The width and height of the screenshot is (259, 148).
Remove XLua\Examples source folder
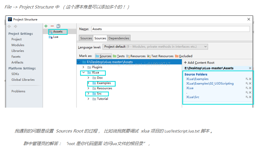pyautogui.click(x=250, y=79)
